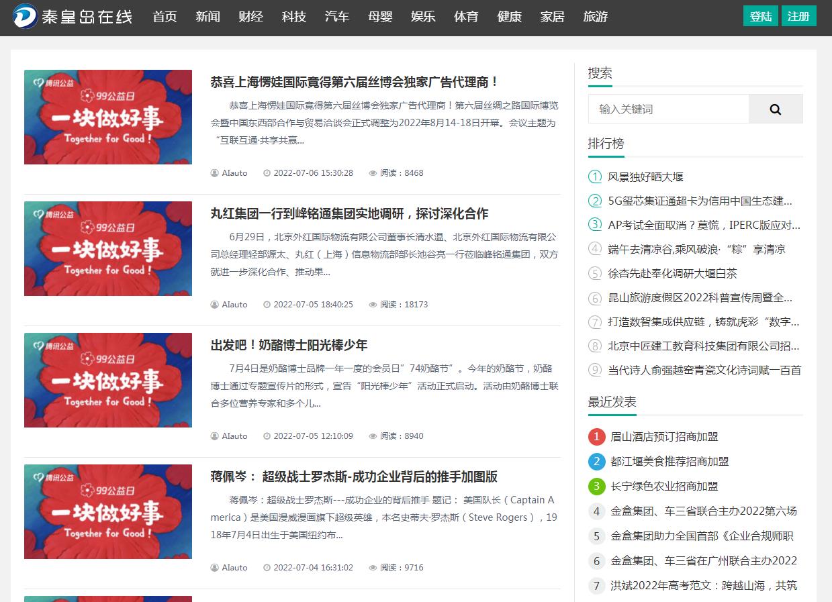Open recent post 金盒集团、车三省在广州联合主办2022
The image size is (832, 602).
tap(704, 561)
